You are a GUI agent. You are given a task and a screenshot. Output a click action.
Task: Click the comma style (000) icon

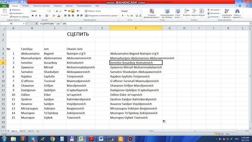[x=132, y=16]
